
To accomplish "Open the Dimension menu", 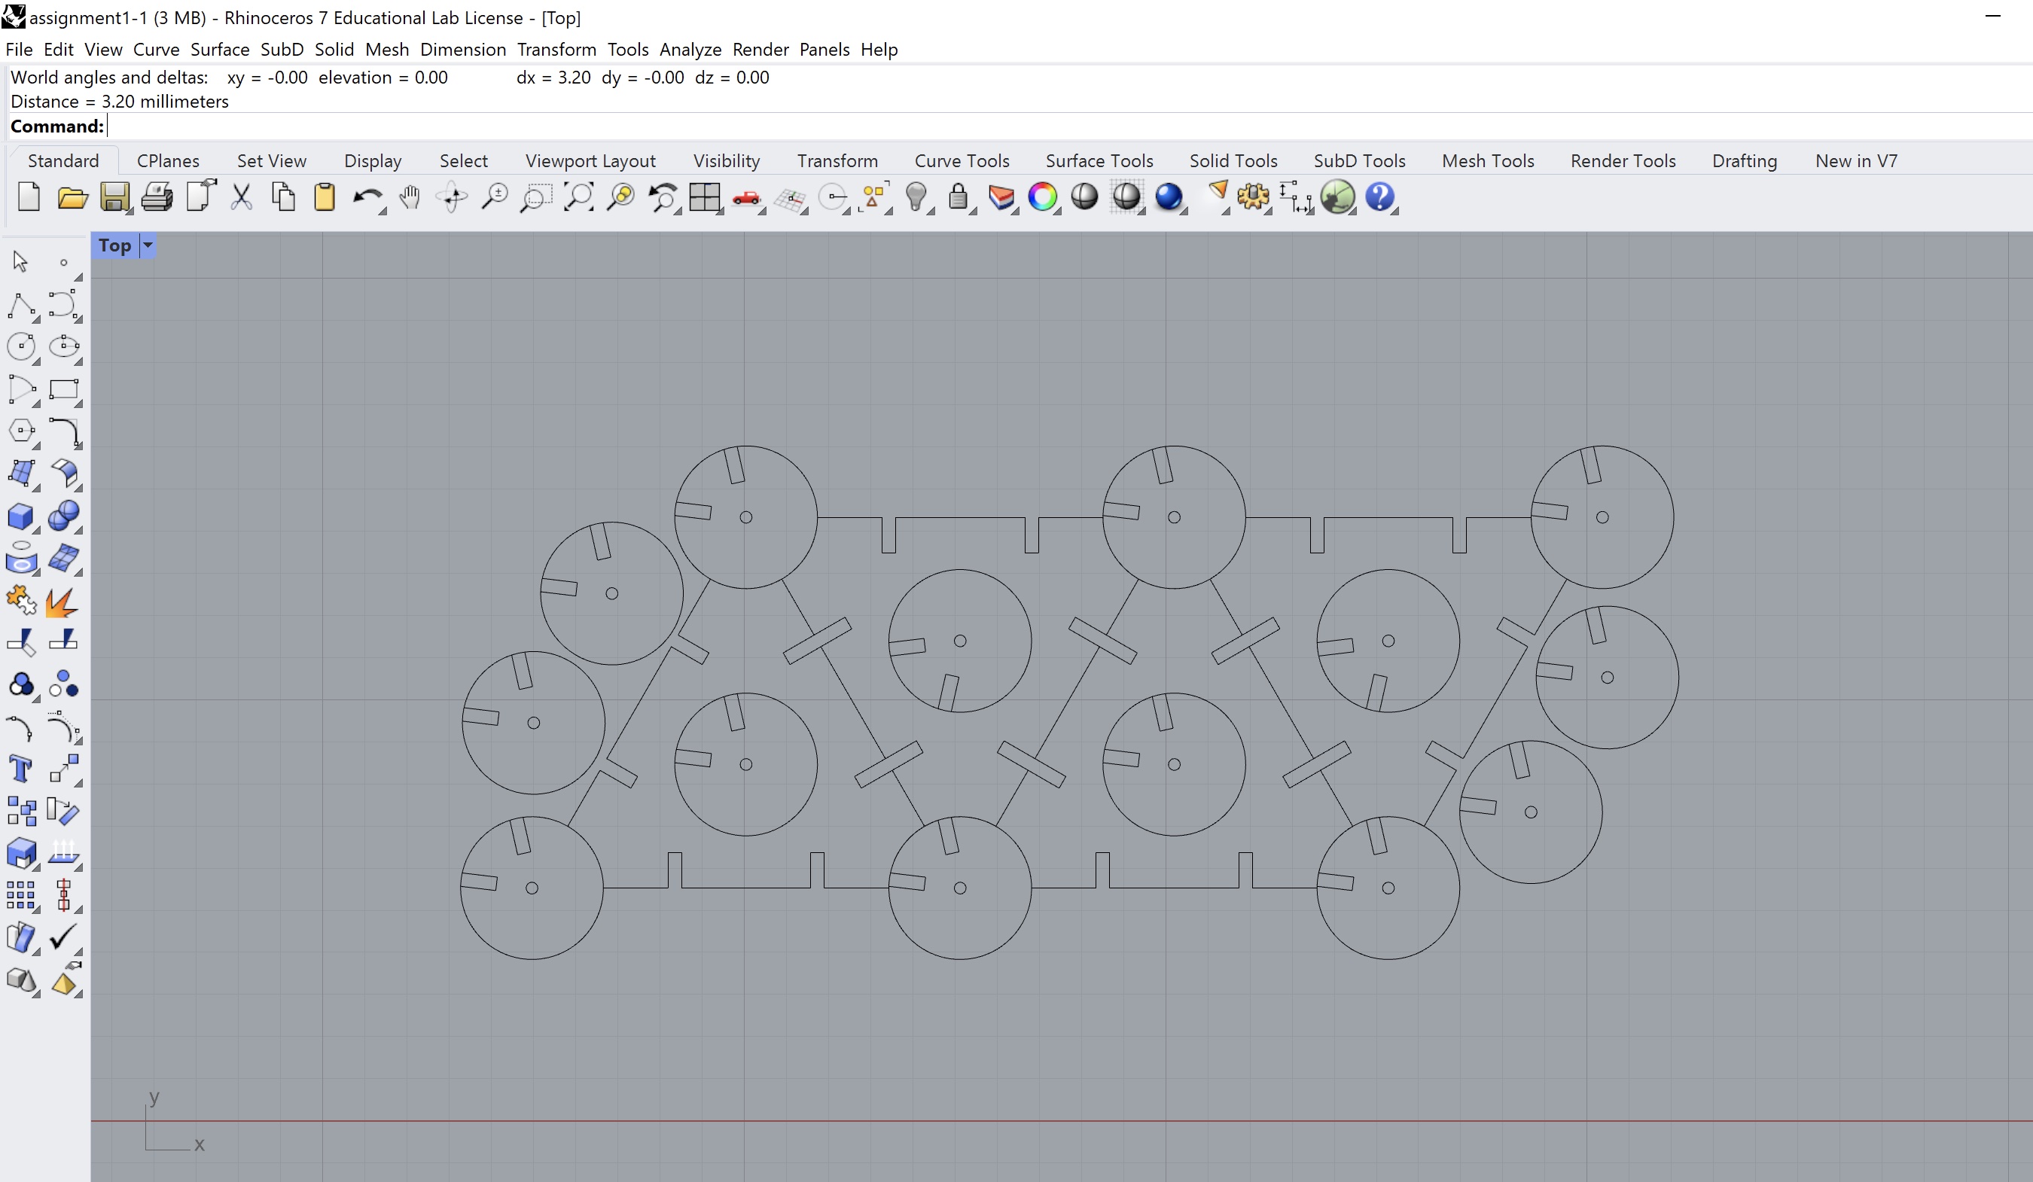I will [x=463, y=49].
